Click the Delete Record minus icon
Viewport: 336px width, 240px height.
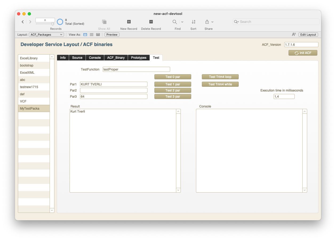click(151, 22)
